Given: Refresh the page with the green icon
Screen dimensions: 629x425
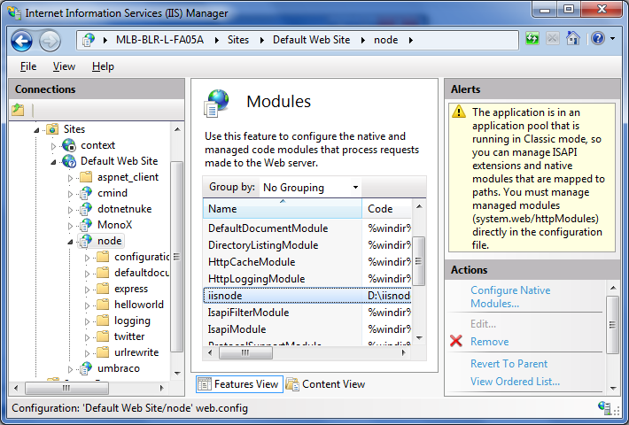Looking at the screenshot, I should (x=532, y=39).
